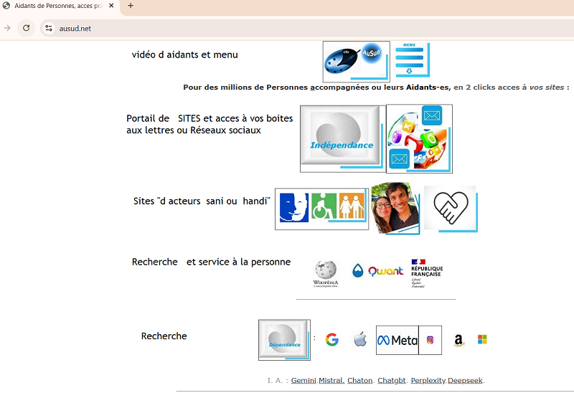Click the République Française logo

(427, 273)
